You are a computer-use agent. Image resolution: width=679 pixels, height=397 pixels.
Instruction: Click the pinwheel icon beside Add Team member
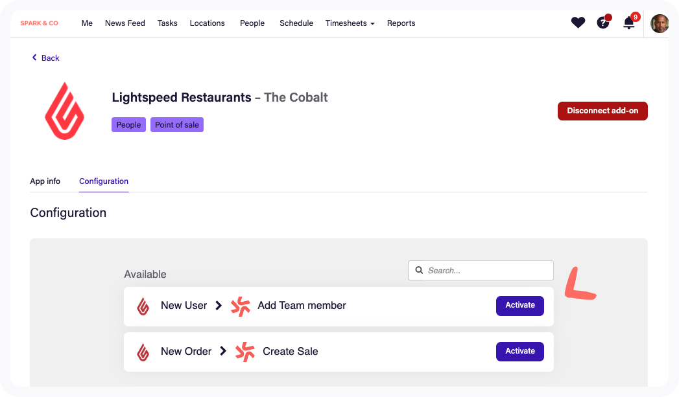click(241, 306)
